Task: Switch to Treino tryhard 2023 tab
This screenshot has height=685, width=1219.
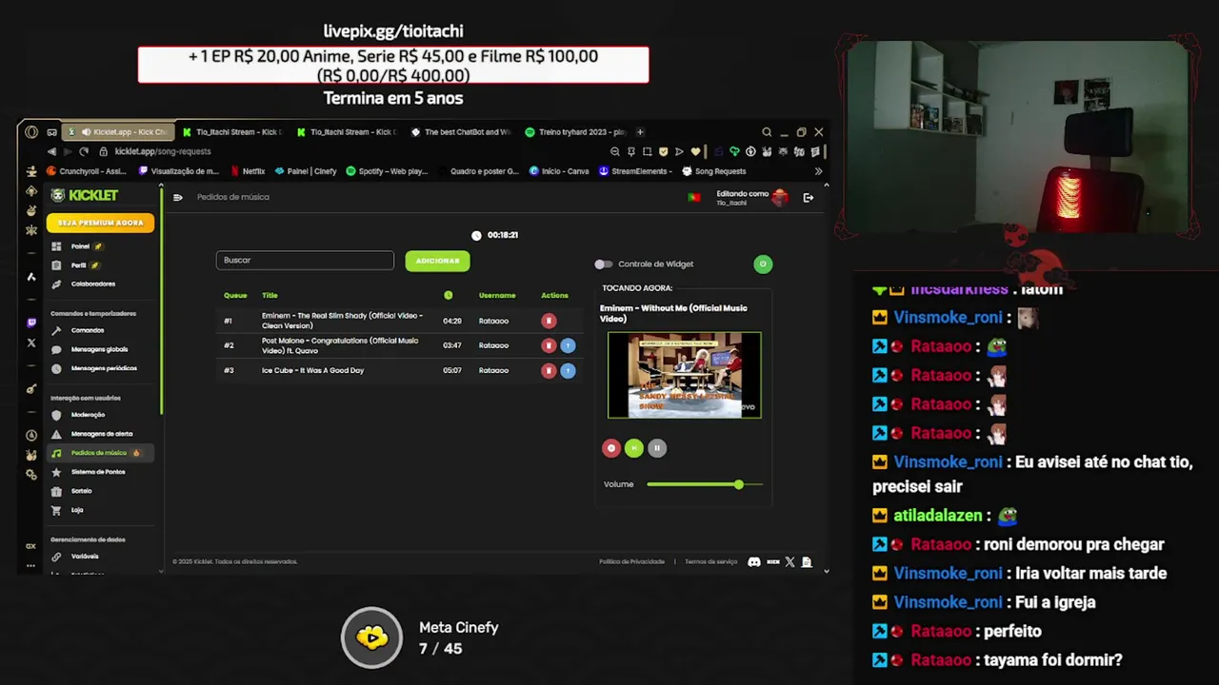Action: (x=575, y=132)
